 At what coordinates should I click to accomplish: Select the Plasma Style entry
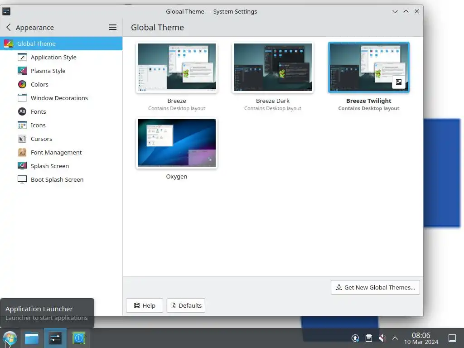coord(61,71)
